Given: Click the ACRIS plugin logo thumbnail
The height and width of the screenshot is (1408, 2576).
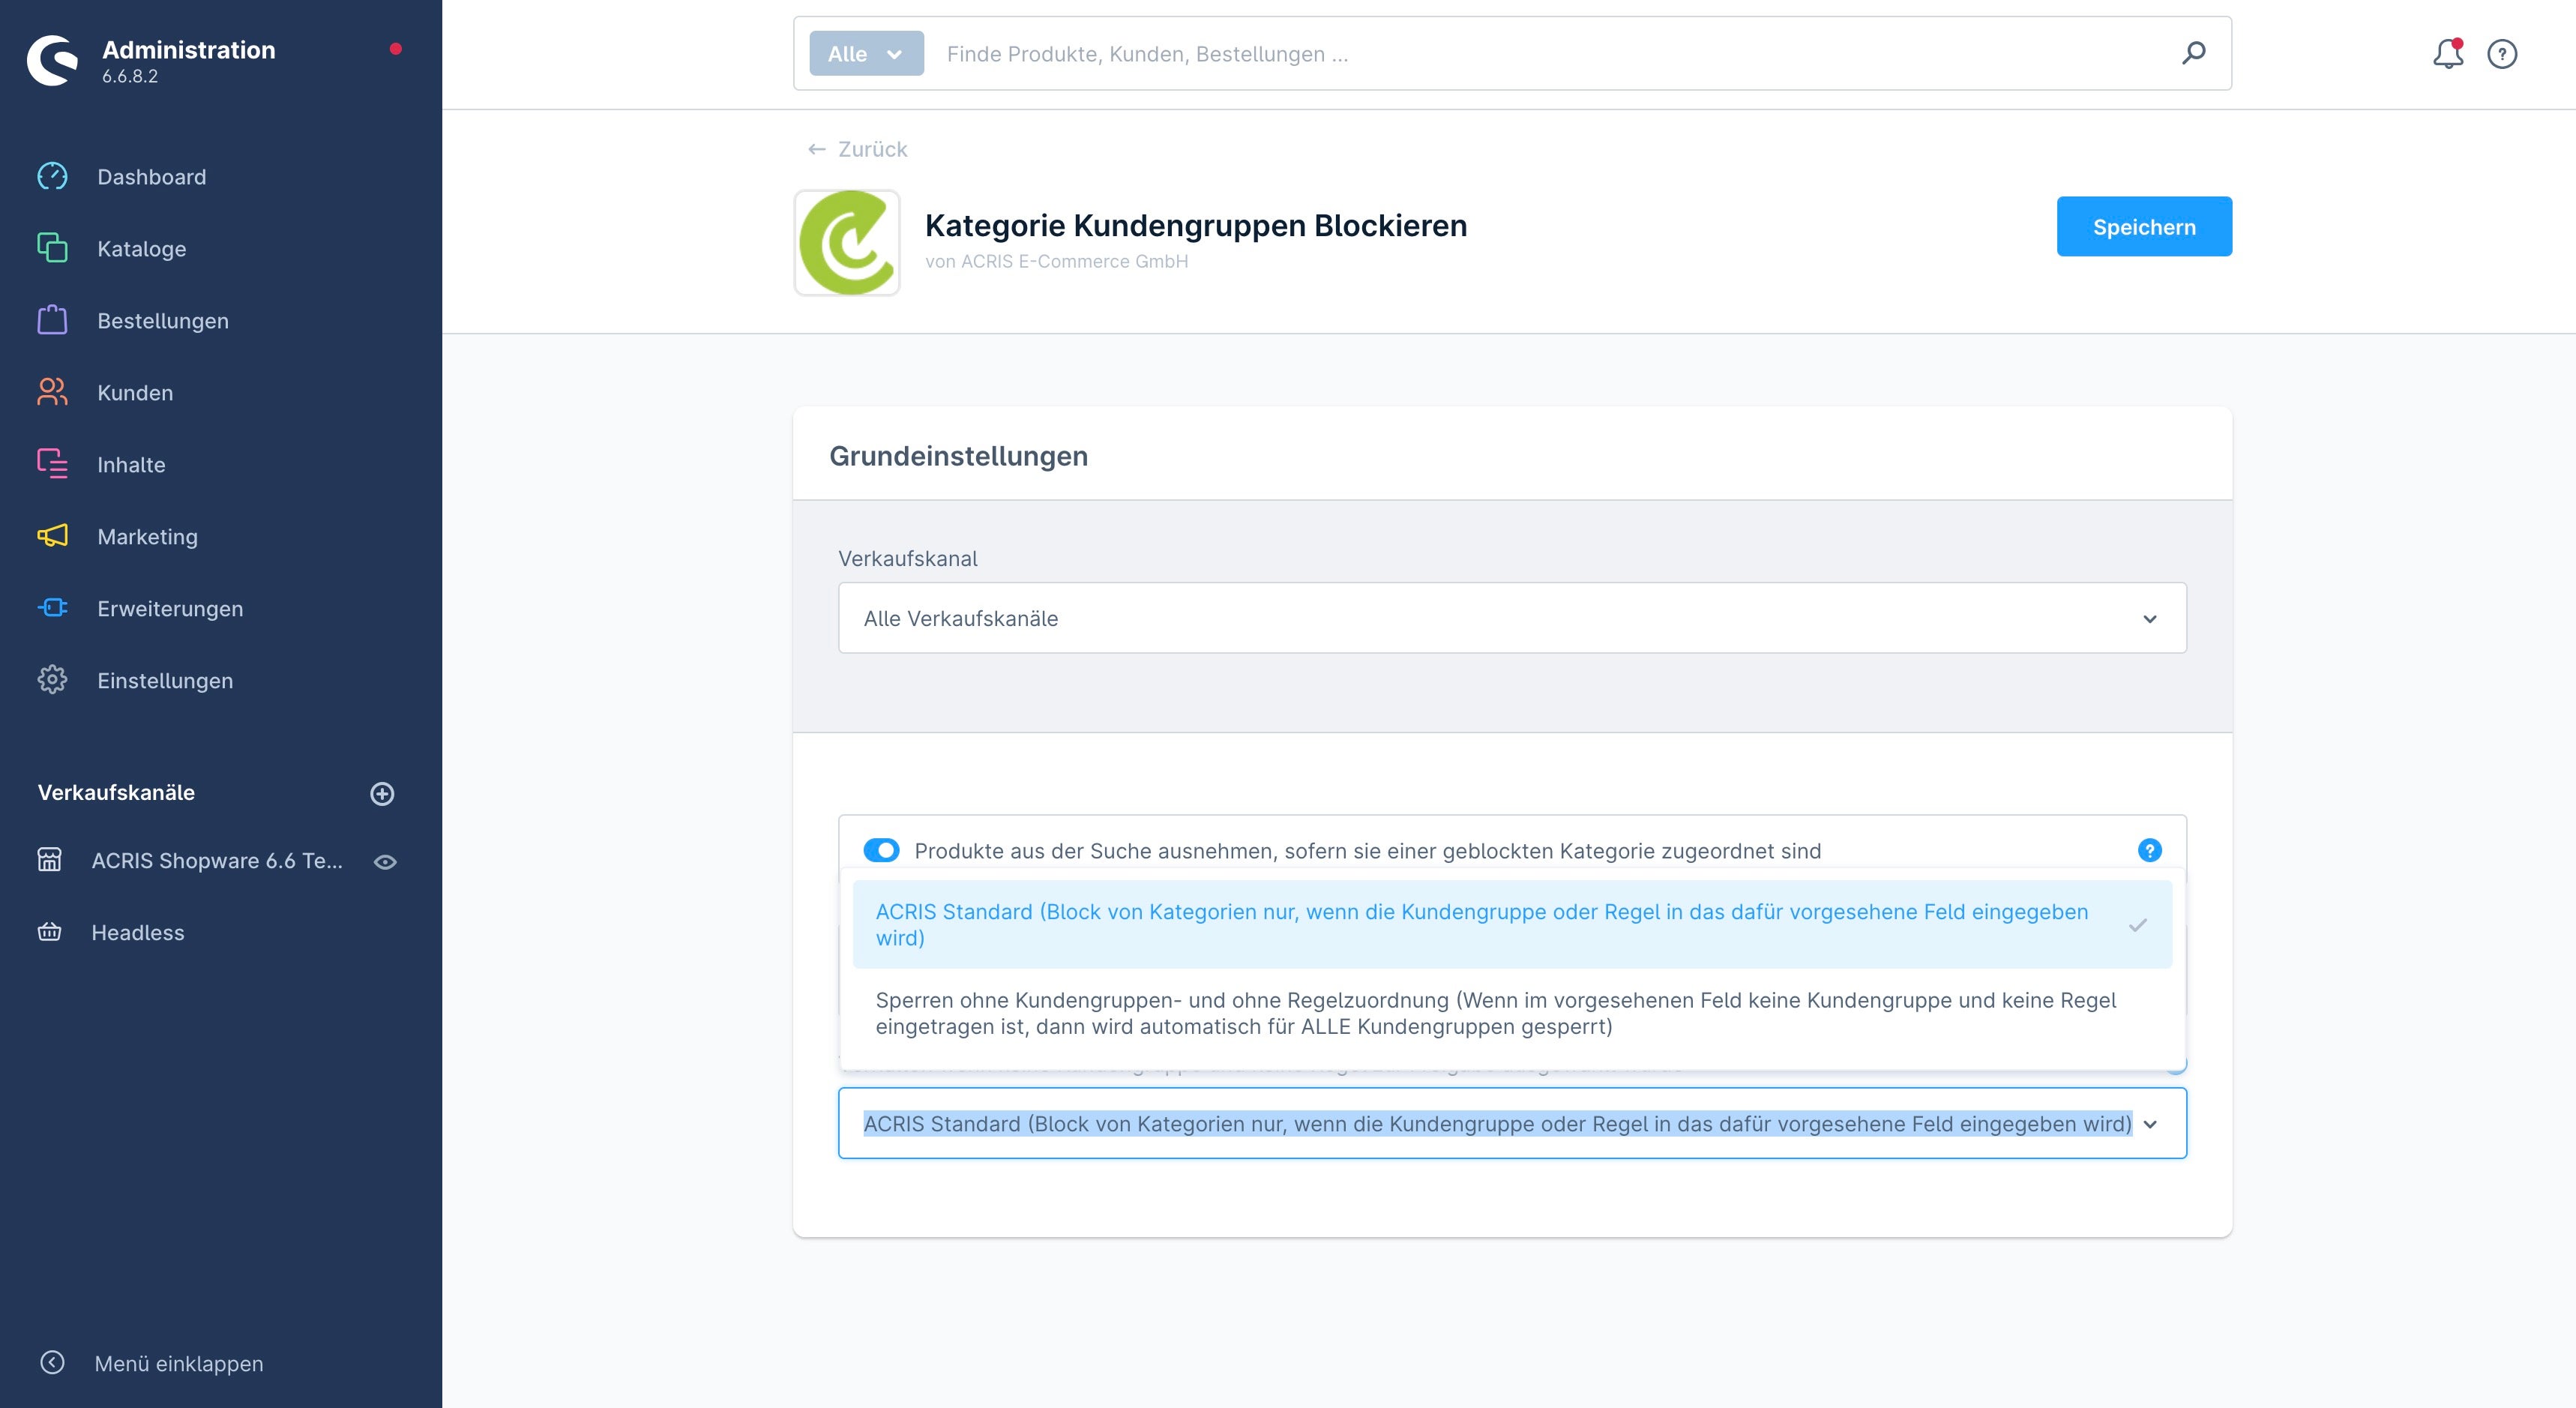Looking at the screenshot, I should [x=847, y=243].
